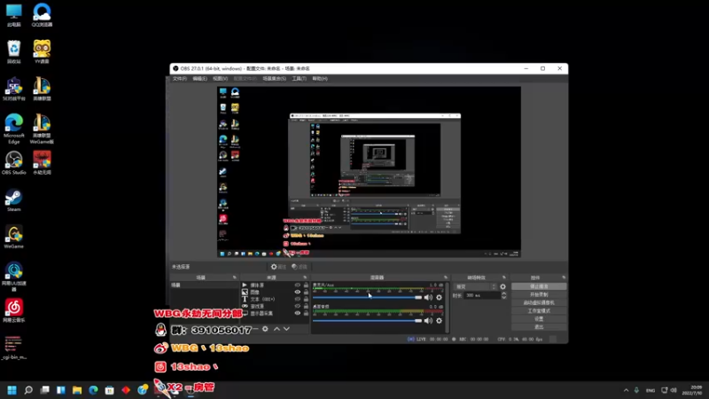
Task: Move selected source down with the arrow
Action: (x=286, y=329)
